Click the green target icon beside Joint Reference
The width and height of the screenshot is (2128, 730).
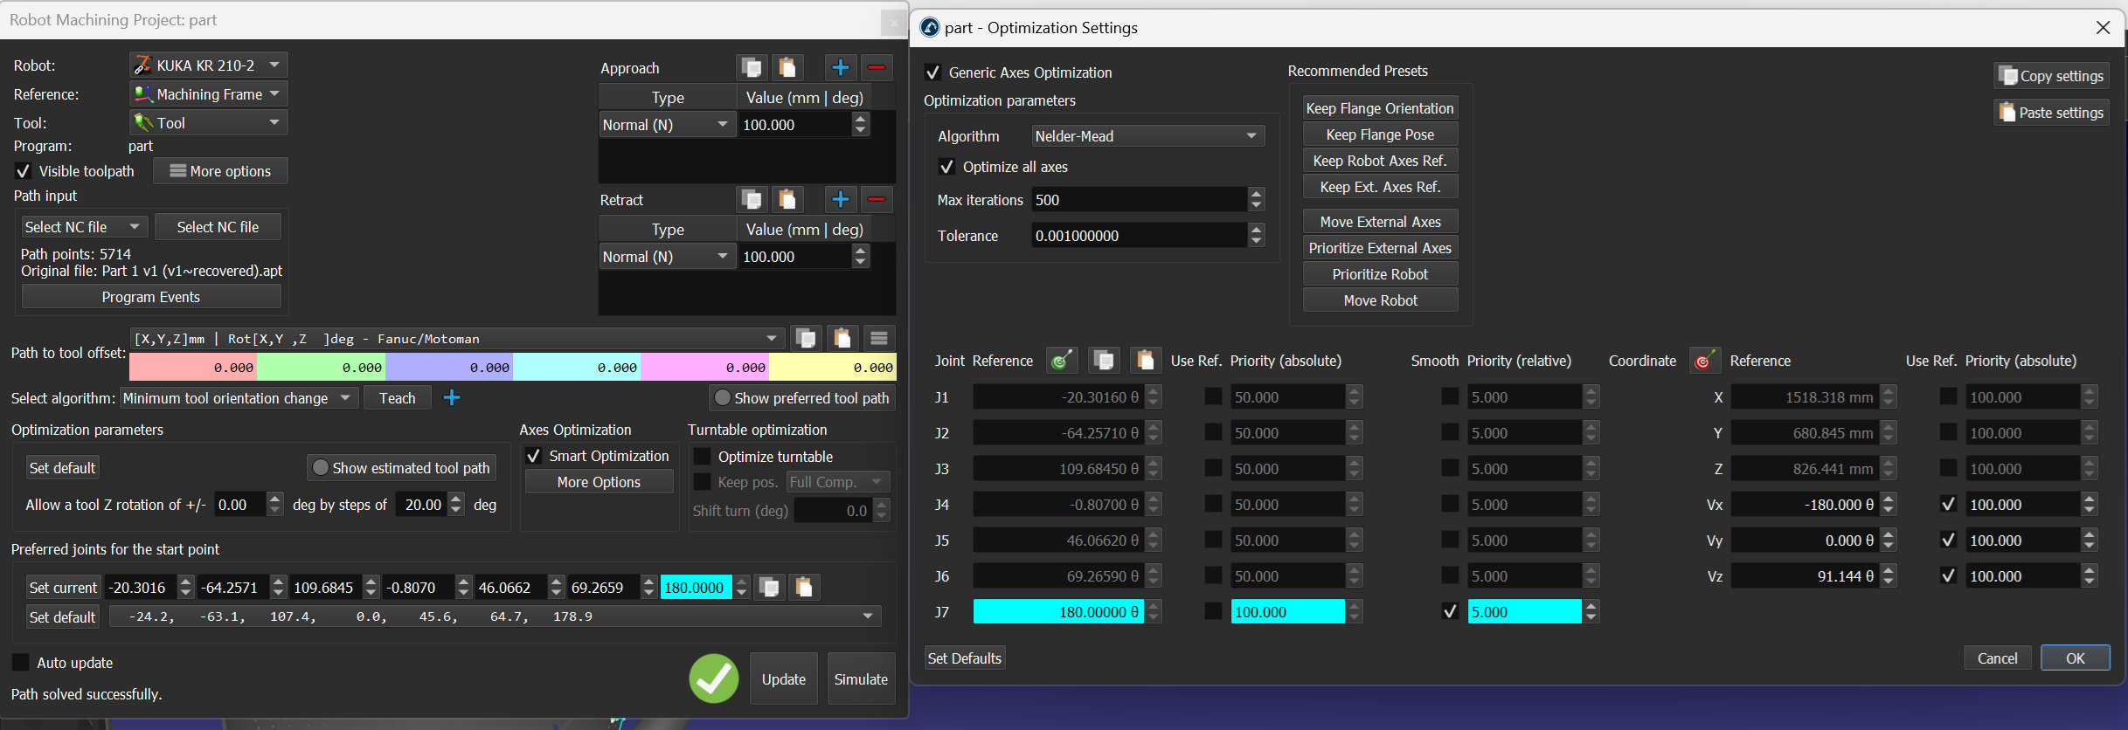click(1062, 361)
